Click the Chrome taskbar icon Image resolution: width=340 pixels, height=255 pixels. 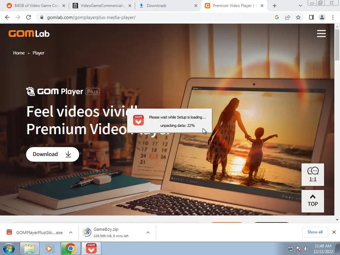(x=70, y=248)
